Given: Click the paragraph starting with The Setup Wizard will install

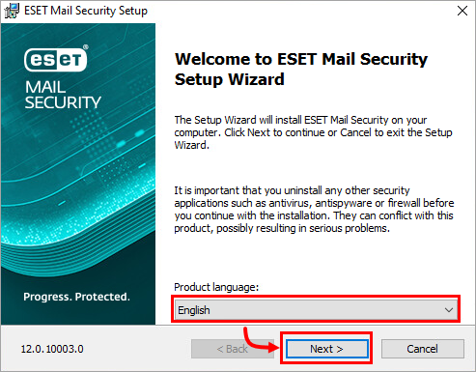Looking at the screenshot, I should coord(313,132).
